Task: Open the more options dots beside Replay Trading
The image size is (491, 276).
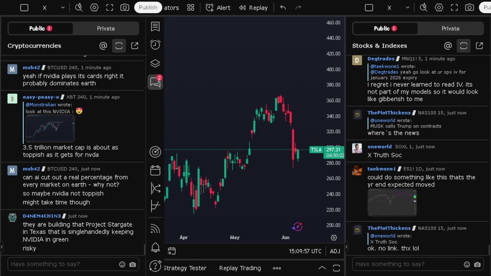Action: (x=277, y=268)
